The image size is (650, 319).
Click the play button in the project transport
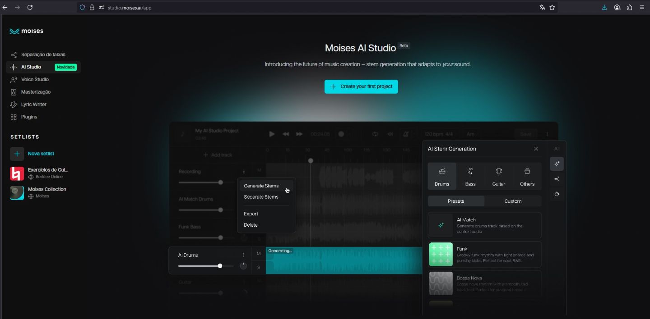pyautogui.click(x=272, y=134)
